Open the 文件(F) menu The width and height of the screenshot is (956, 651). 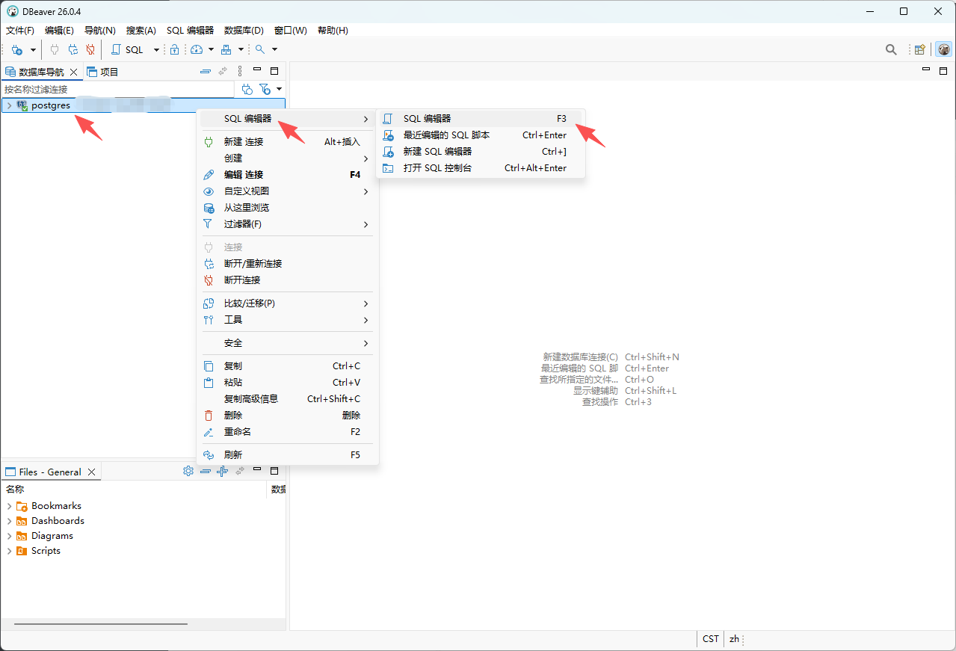click(x=20, y=31)
